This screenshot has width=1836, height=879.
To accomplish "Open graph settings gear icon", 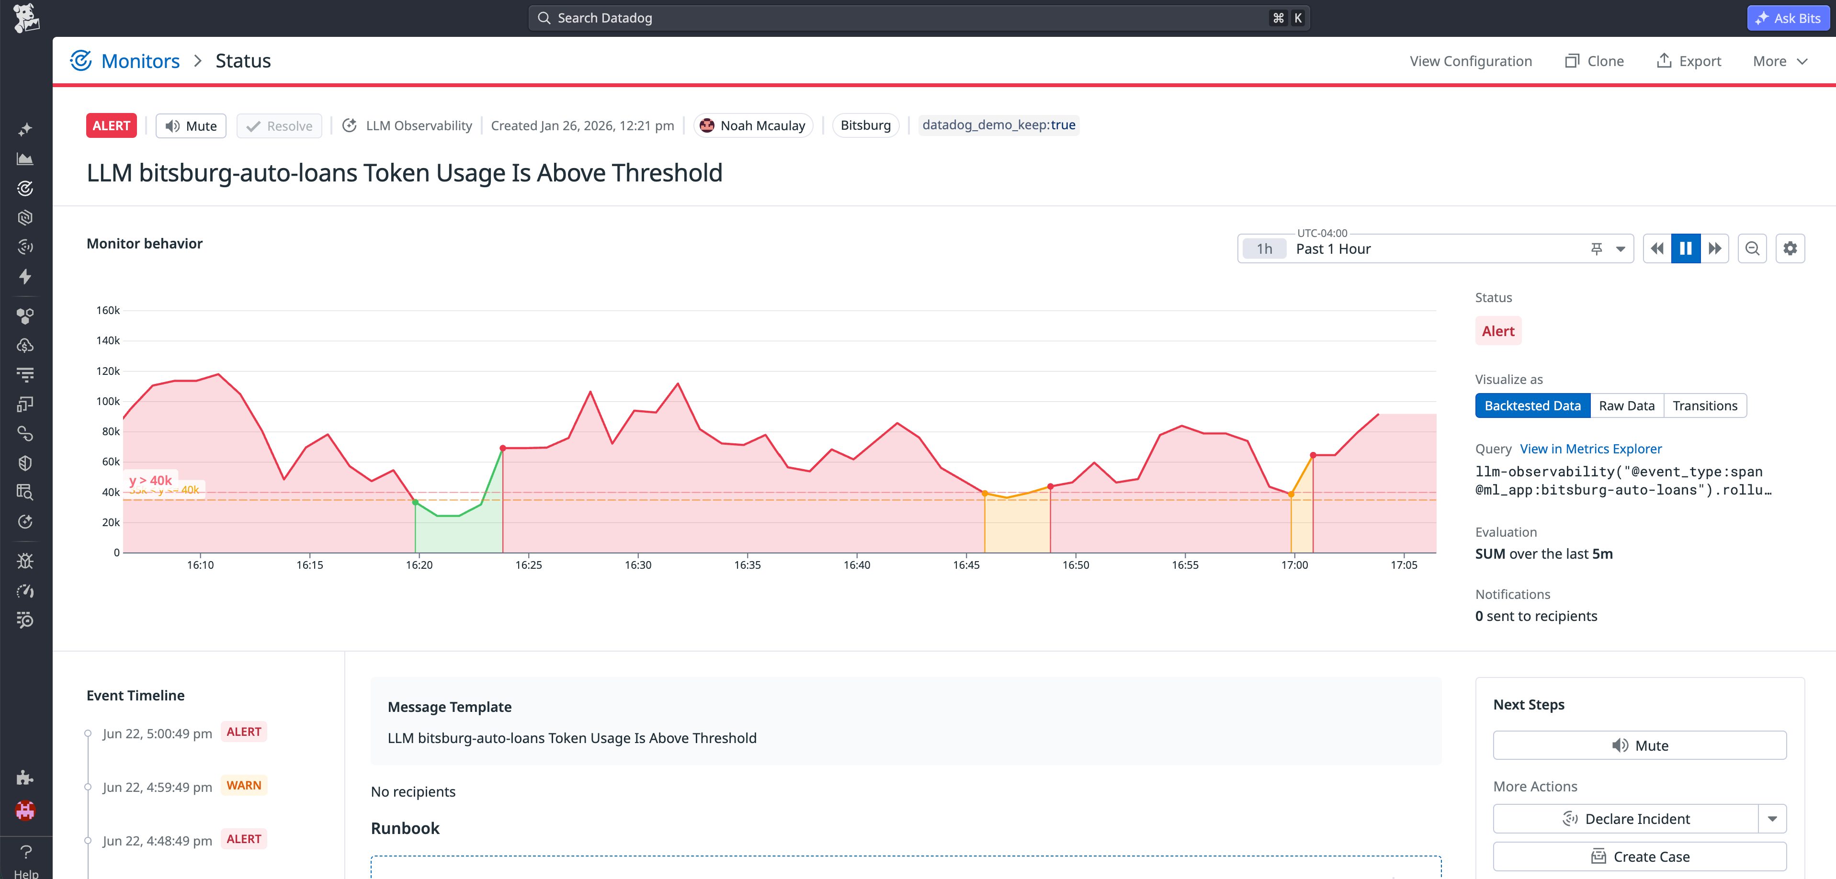I will point(1790,248).
